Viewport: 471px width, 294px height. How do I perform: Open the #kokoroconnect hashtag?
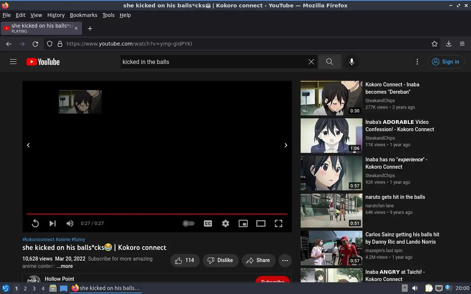click(38, 239)
